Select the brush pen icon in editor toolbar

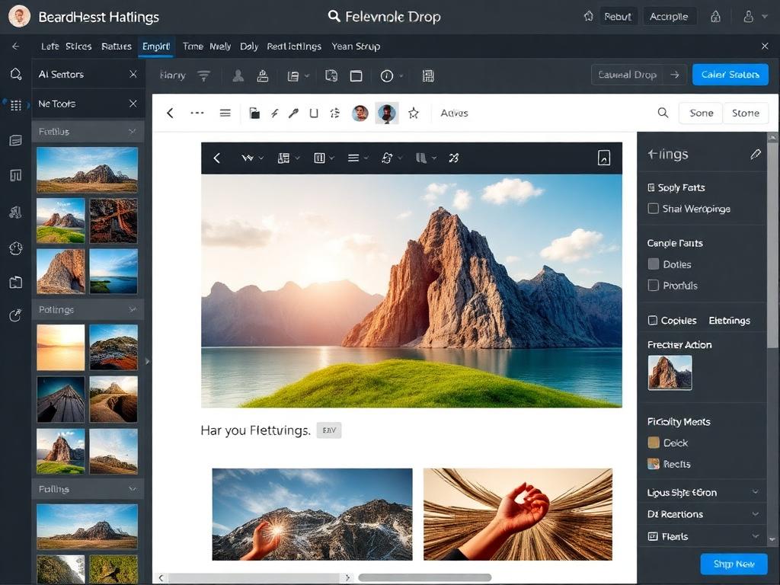293,113
